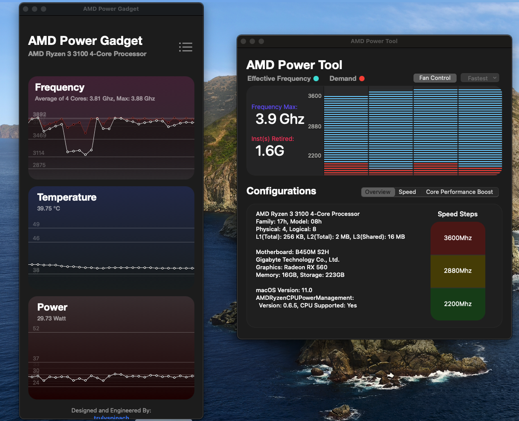Open the Core Performance Boost tab
The image size is (519, 421).
tap(459, 192)
